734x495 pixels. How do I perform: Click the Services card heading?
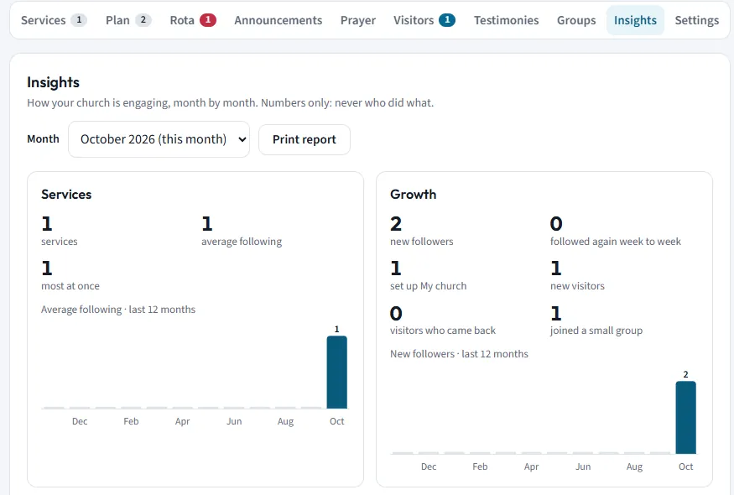coord(66,195)
